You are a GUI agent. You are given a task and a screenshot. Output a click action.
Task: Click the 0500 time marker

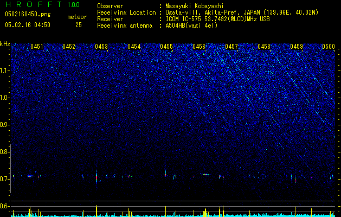[x=329, y=47]
